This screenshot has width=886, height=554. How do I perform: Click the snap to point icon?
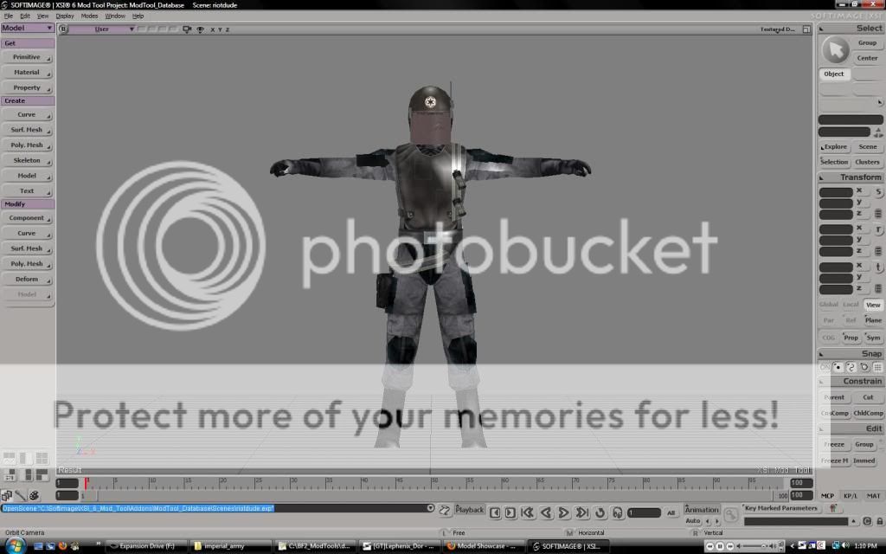pos(838,367)
